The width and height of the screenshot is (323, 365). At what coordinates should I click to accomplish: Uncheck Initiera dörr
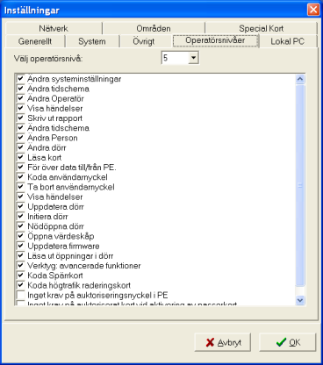tap(20, 217)
